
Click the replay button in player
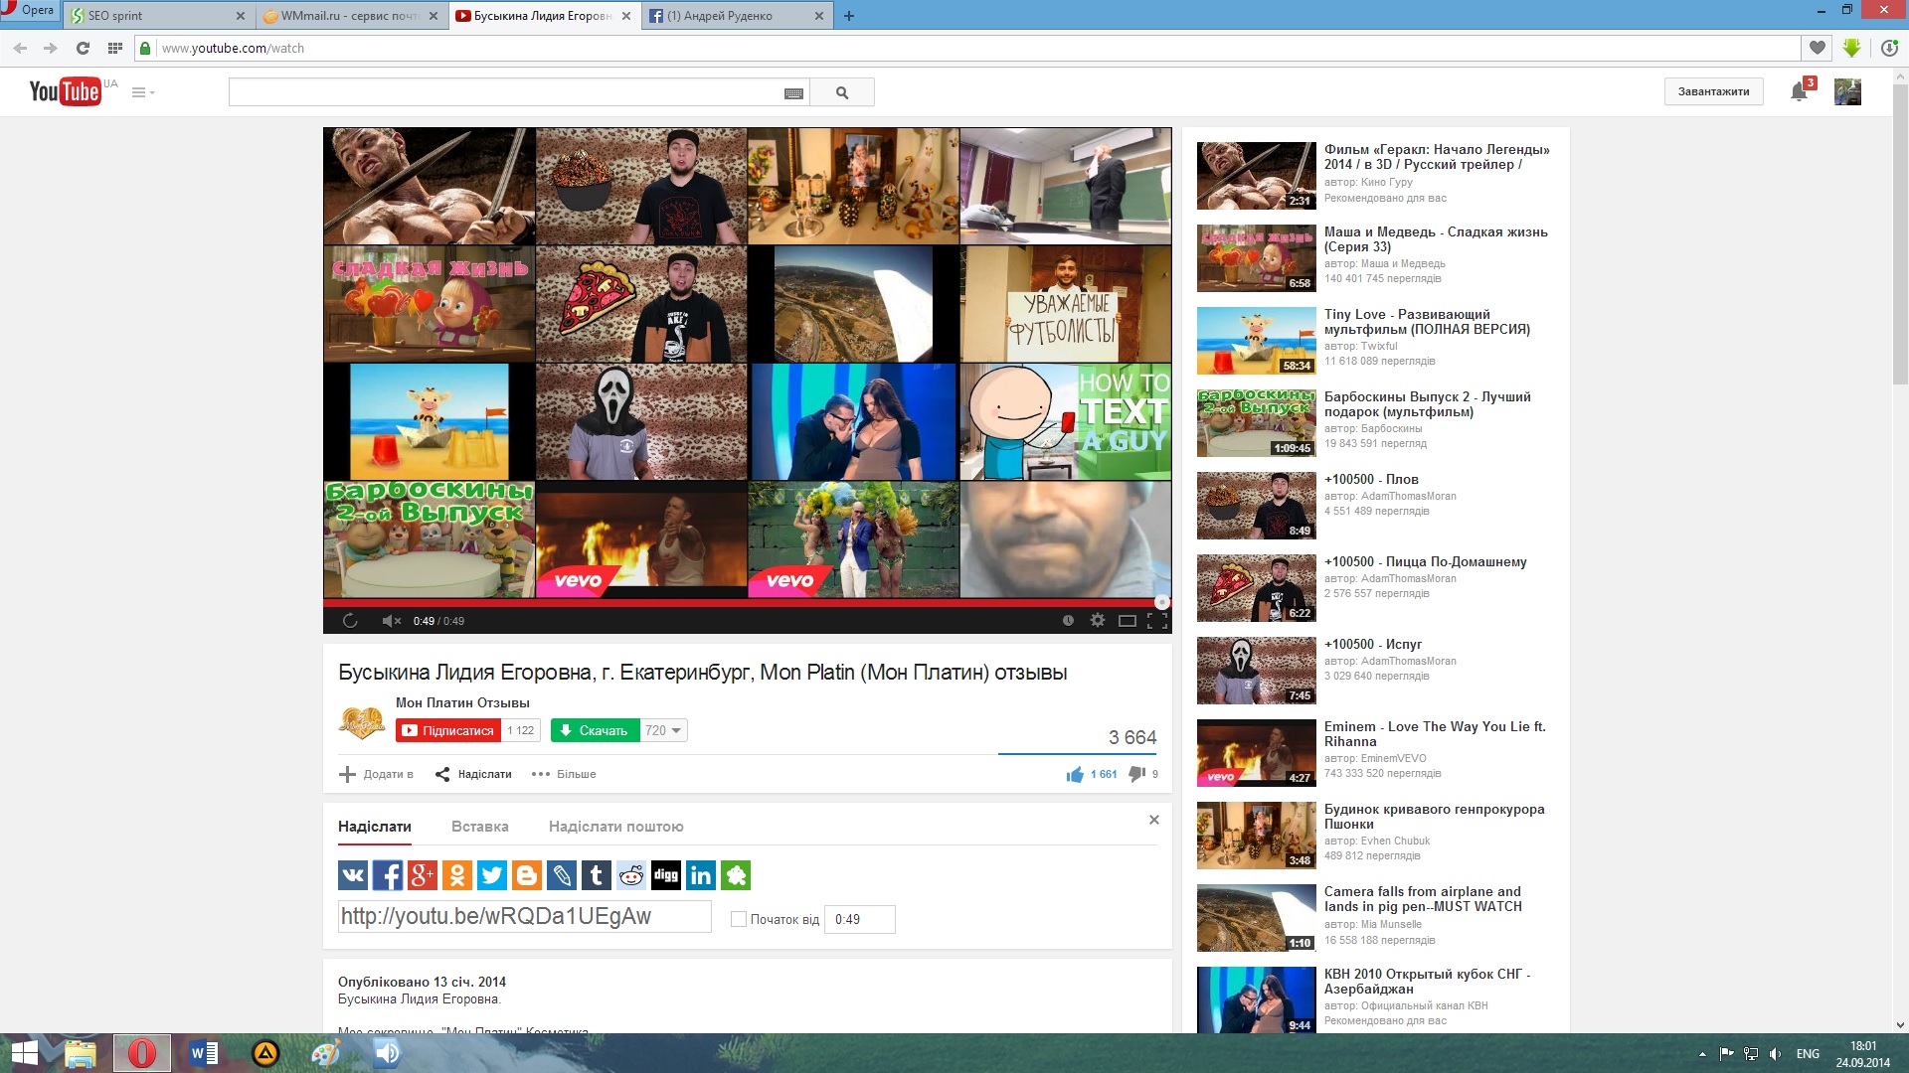(x=350, y=621)
